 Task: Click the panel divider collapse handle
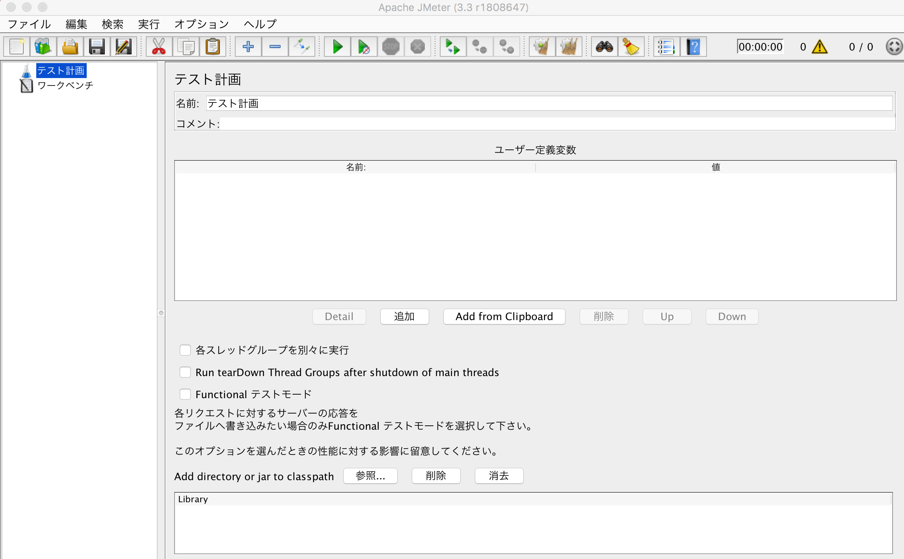pyautogui.click(x=161, y=313)
